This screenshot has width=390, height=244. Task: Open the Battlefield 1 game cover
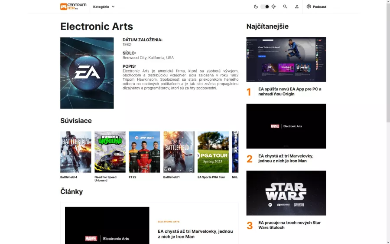[179, 152]
